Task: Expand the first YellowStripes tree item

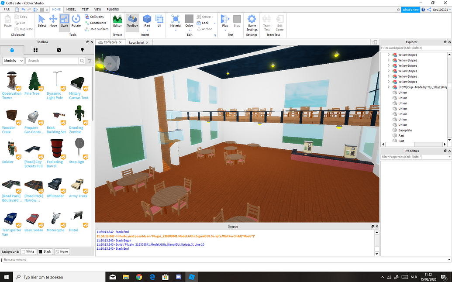Action: coord(389,55)
